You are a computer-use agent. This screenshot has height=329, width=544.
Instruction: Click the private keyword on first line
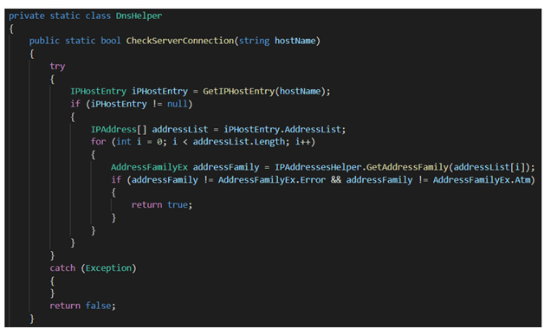tap(27, 16)
